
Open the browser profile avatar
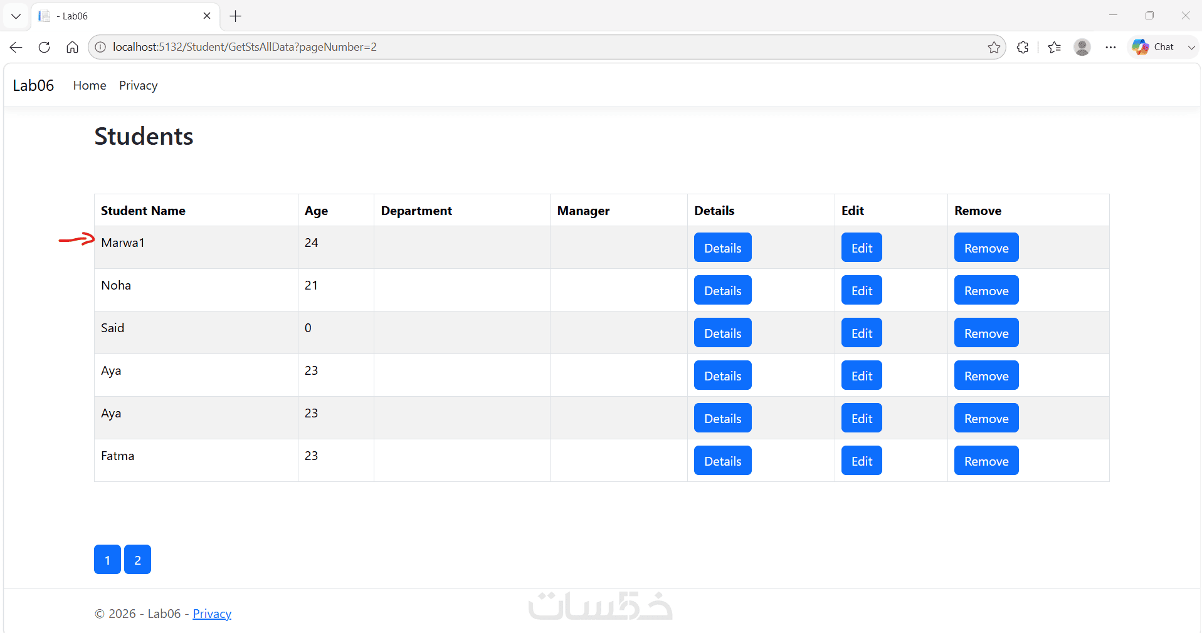1082,47
